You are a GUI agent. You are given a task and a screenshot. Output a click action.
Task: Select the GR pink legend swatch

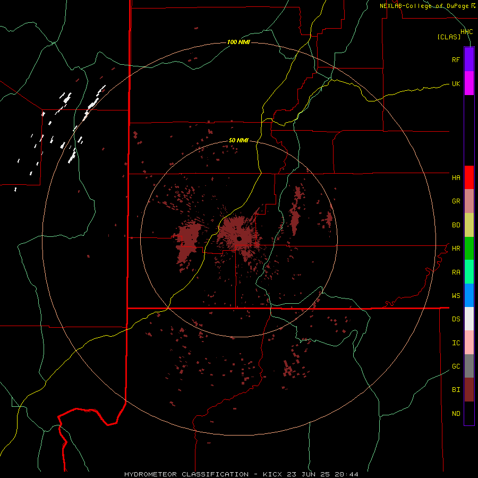(x=469, y=201)
